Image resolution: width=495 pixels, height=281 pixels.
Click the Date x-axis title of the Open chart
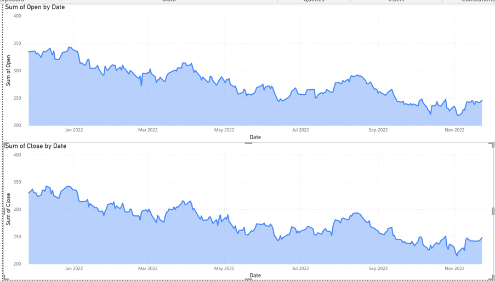255,137
